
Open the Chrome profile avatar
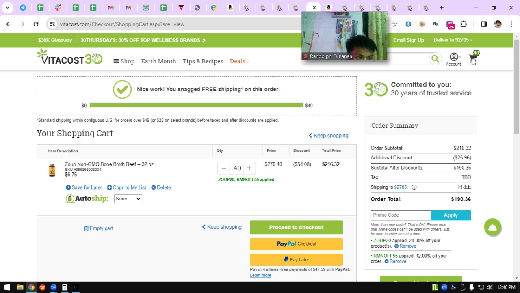pos(498,24)
